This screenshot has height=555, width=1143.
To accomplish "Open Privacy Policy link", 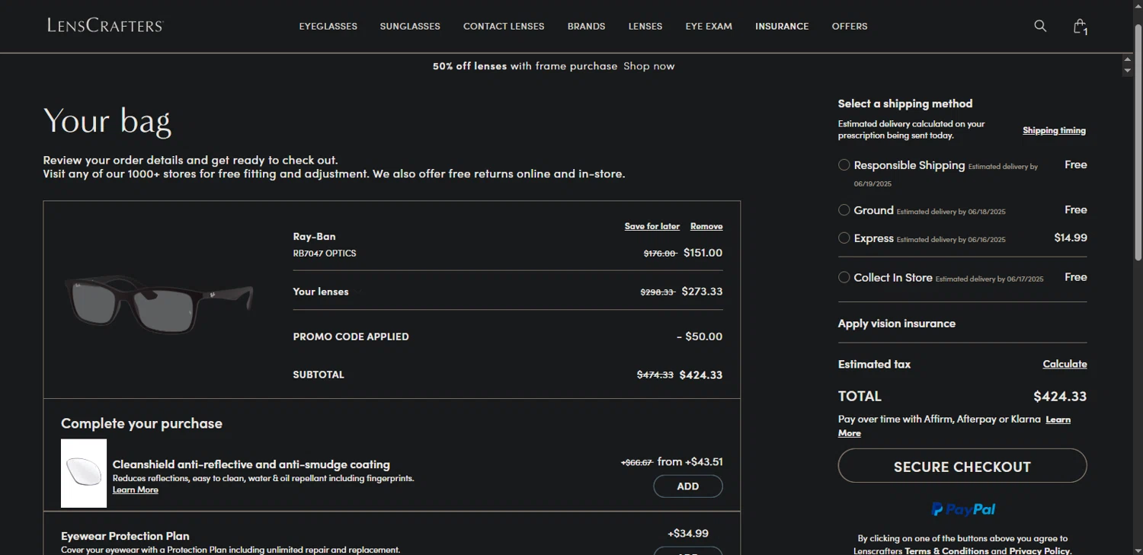I will pyautogui.click(x=1039, y=550).
